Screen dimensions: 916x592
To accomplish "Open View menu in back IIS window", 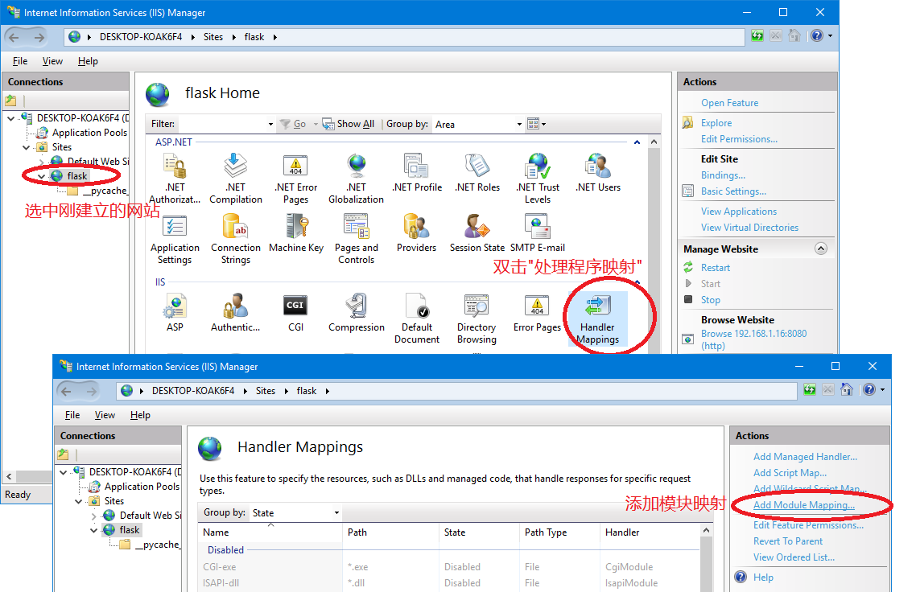I will pyautogui.click(x=52, y=60).
